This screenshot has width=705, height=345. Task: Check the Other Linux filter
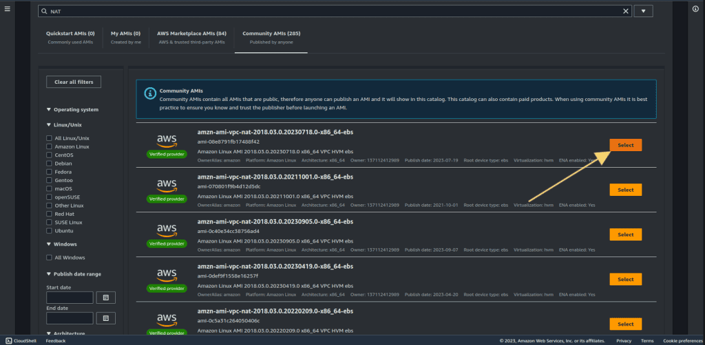pos(49,205)
